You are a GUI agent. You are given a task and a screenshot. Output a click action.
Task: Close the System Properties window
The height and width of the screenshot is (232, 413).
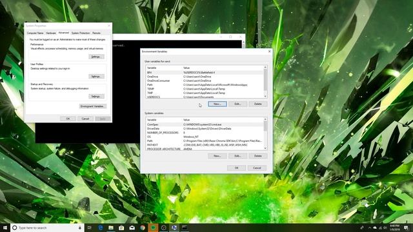click(x=109, y=26)
